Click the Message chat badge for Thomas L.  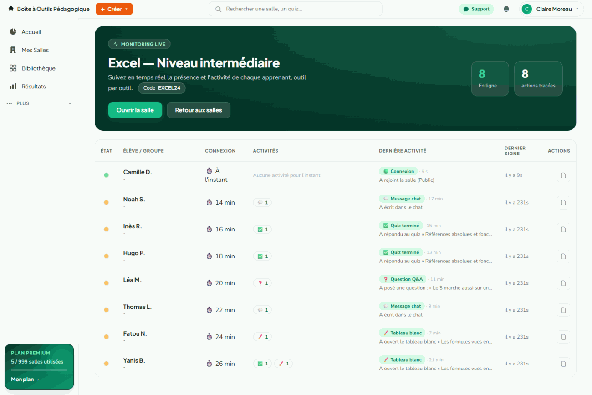(402, 306)
